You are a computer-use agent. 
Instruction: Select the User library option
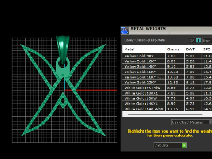(x=207, y=41)
